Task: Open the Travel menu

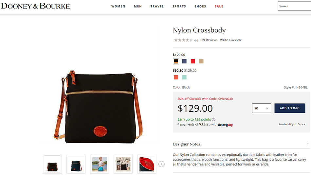Action: tap(157, 6)
